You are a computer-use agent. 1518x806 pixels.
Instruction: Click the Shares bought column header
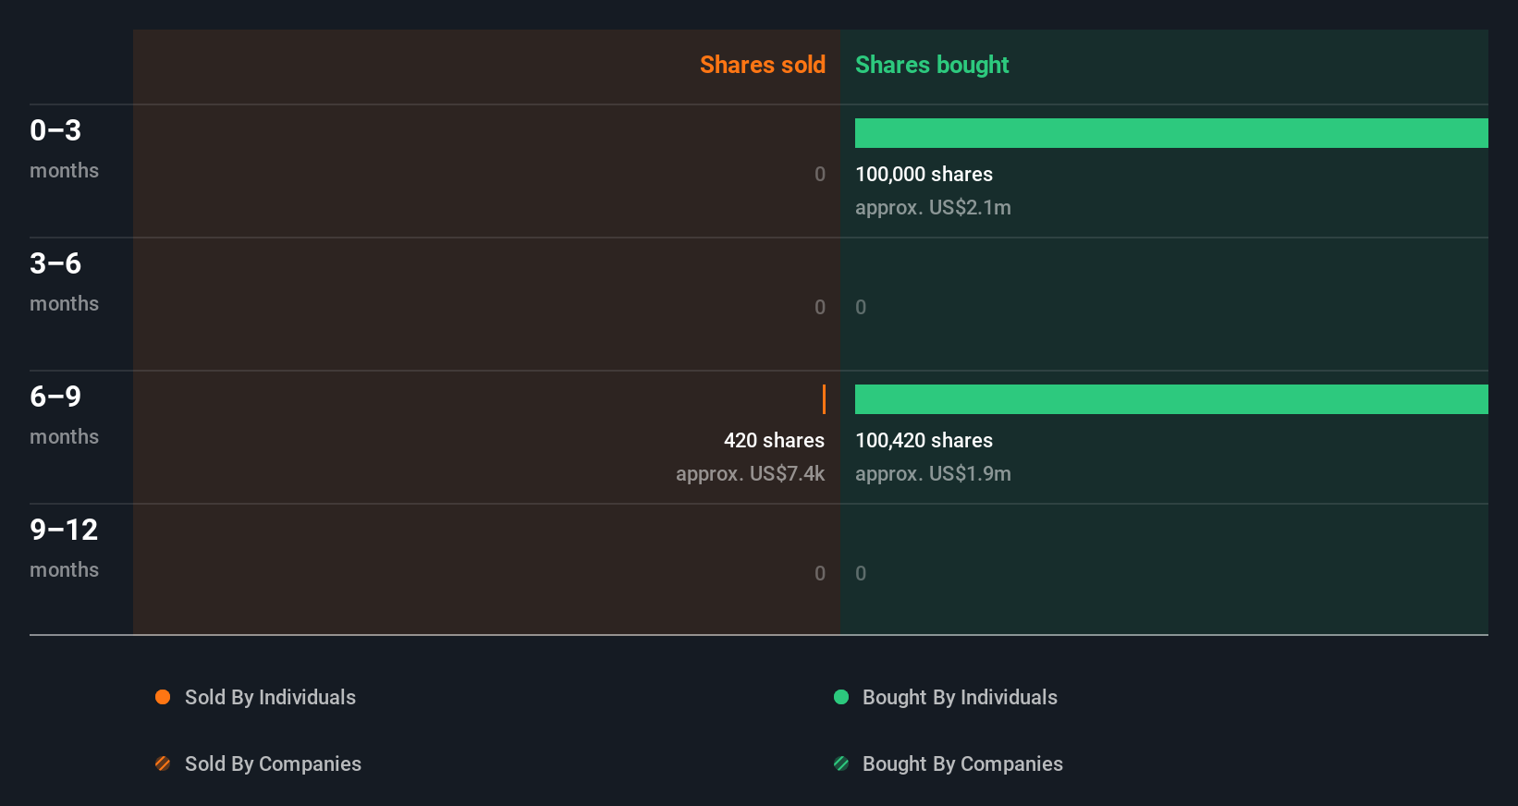(932, 65)
